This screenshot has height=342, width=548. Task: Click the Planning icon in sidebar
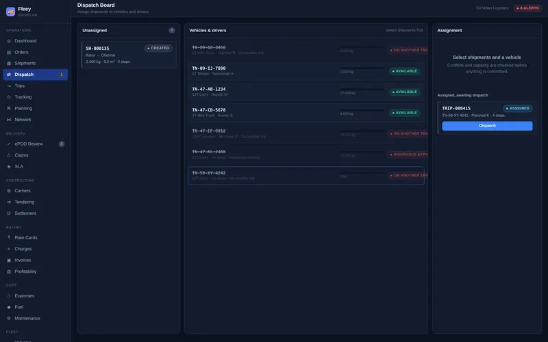pos(9,108)
